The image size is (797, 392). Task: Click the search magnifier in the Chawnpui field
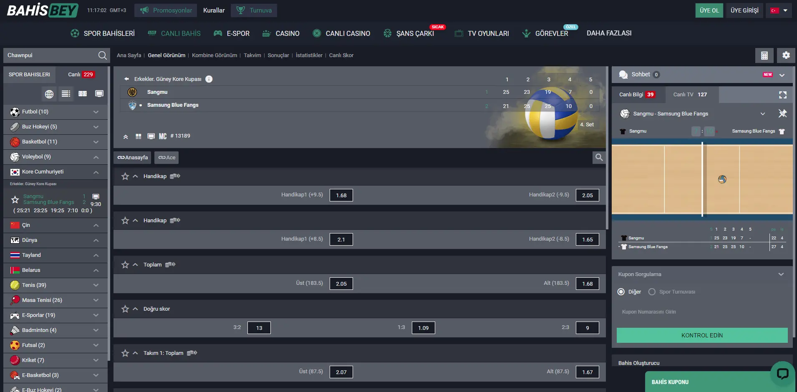coord(102,55)
